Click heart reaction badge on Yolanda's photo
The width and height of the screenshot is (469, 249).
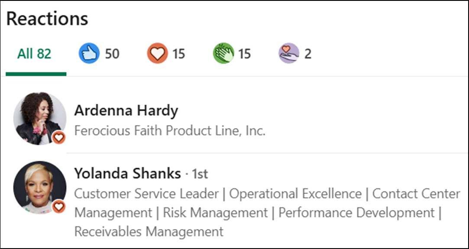pyautogui.click(x=58, y=207)
